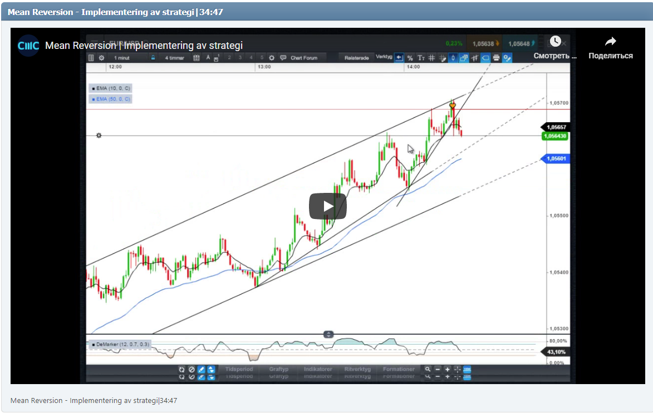Open the Verktyg dropdown
The height and width of the screenshot is (418, 653).
coord(384,57)
